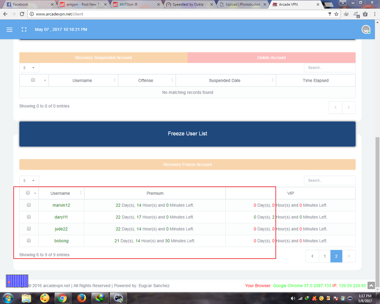
Task: Open the Suspended list entries-per-page dropdown
Action: (x=29, y=68)
